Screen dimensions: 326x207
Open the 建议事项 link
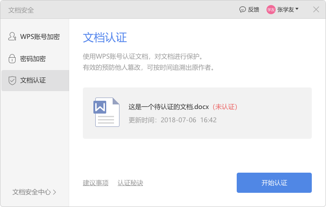click(96, 183)
